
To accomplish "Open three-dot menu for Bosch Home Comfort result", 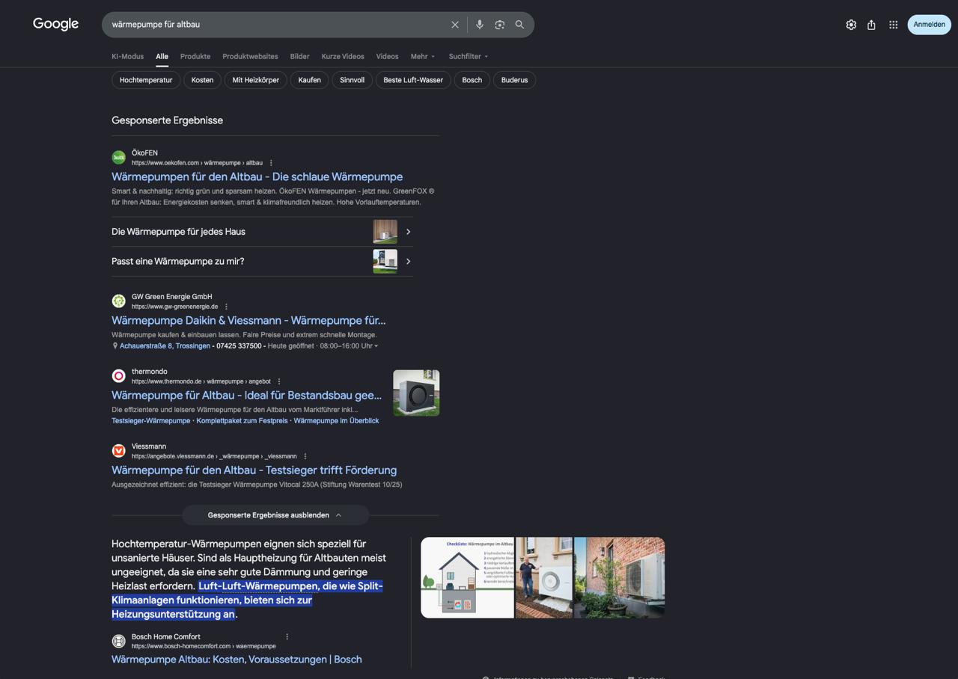I will [x=287, y=637].
